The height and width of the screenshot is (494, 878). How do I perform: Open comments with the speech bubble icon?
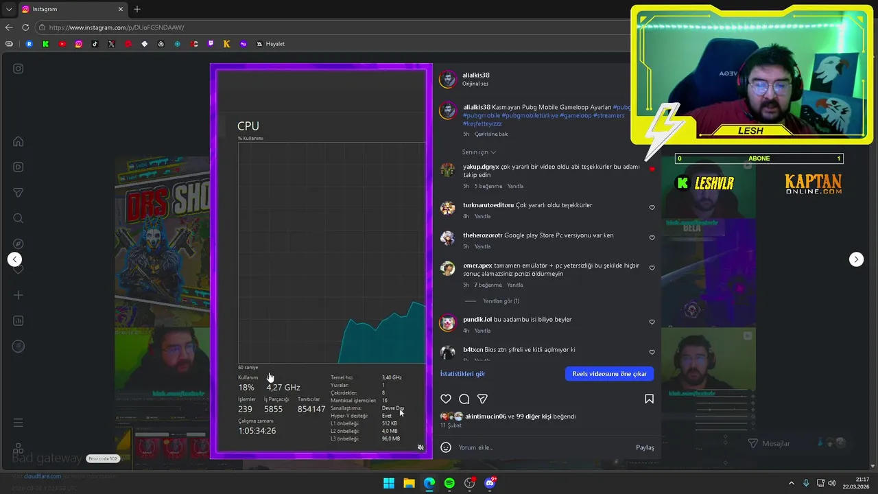pyautogui.click(x=464, y=399)
